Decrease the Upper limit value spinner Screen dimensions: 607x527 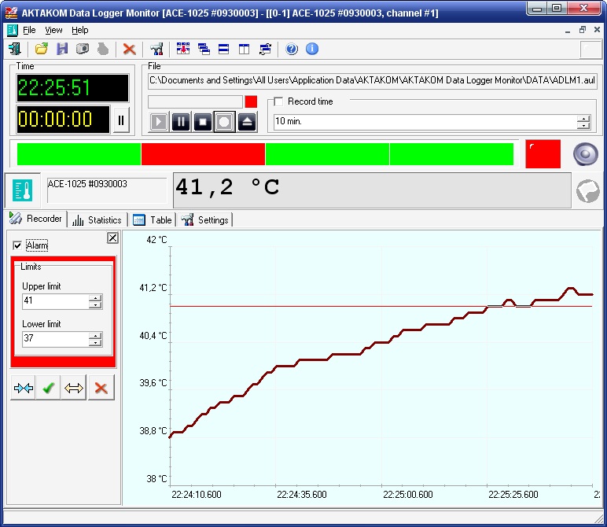[x=95, y=304]
